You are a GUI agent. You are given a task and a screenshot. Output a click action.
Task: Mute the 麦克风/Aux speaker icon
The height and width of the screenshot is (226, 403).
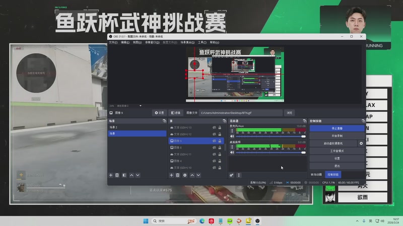(232, 136)
